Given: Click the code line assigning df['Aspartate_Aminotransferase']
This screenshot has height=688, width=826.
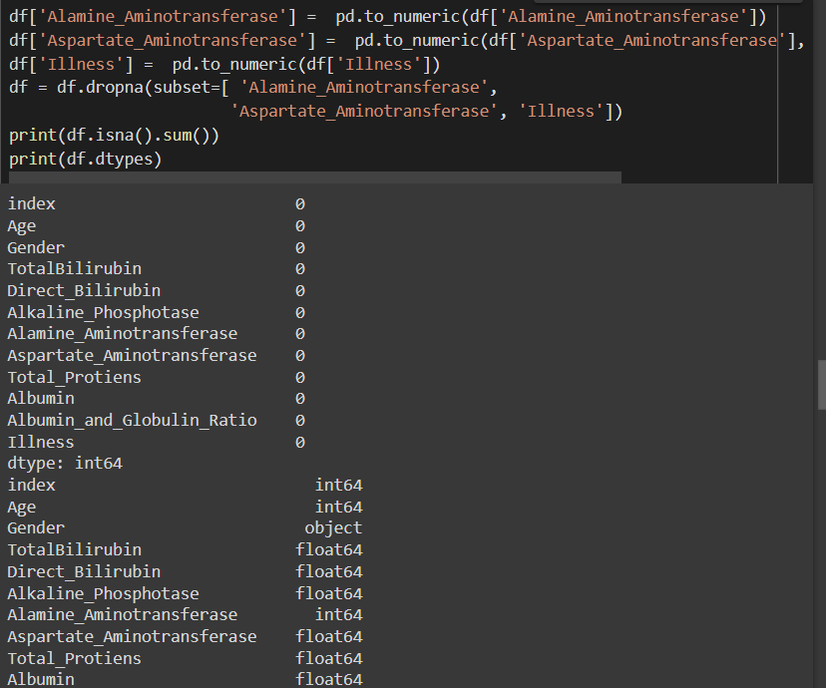Looking at the screenshot, I should coord(407,41).
